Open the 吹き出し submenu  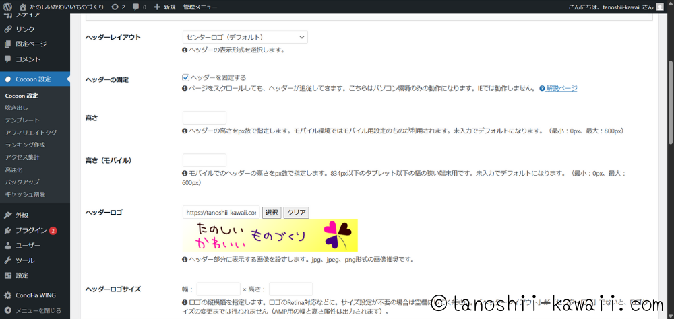(x=16, y=108)
